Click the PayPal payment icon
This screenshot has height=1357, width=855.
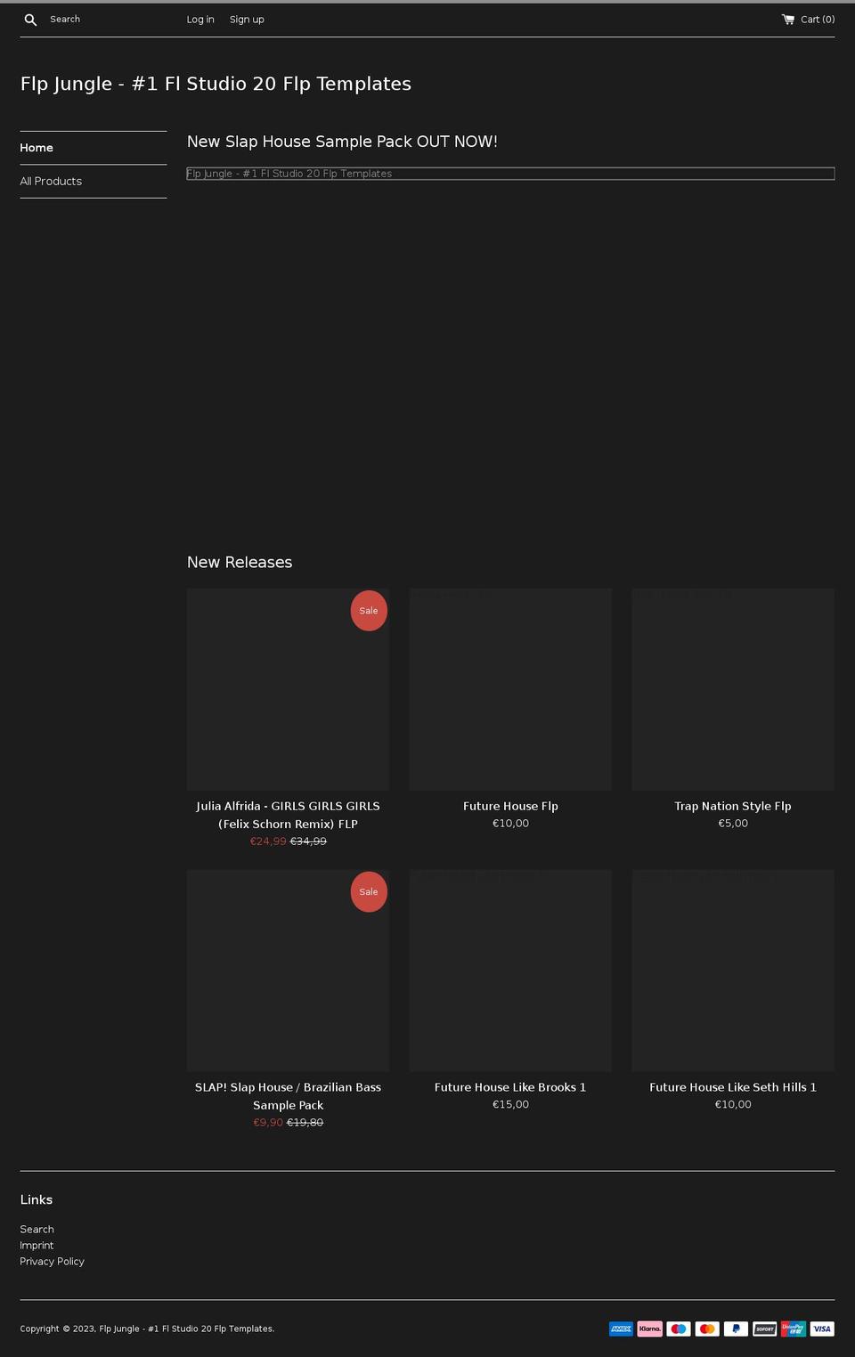(x=736, y=1329)
